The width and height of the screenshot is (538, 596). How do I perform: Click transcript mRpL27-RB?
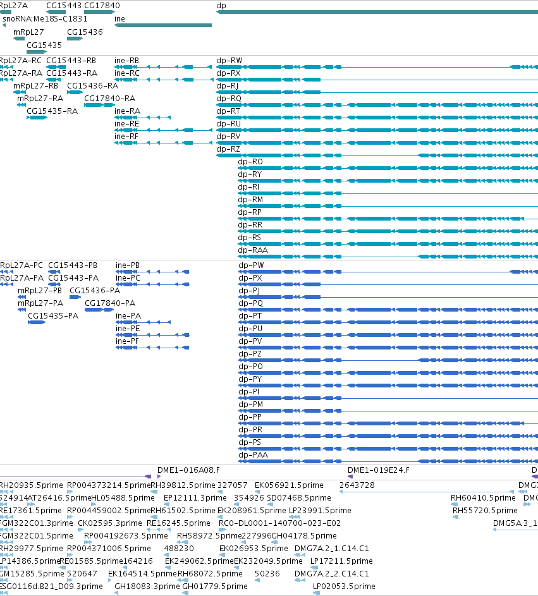click(x=20, y=92)
